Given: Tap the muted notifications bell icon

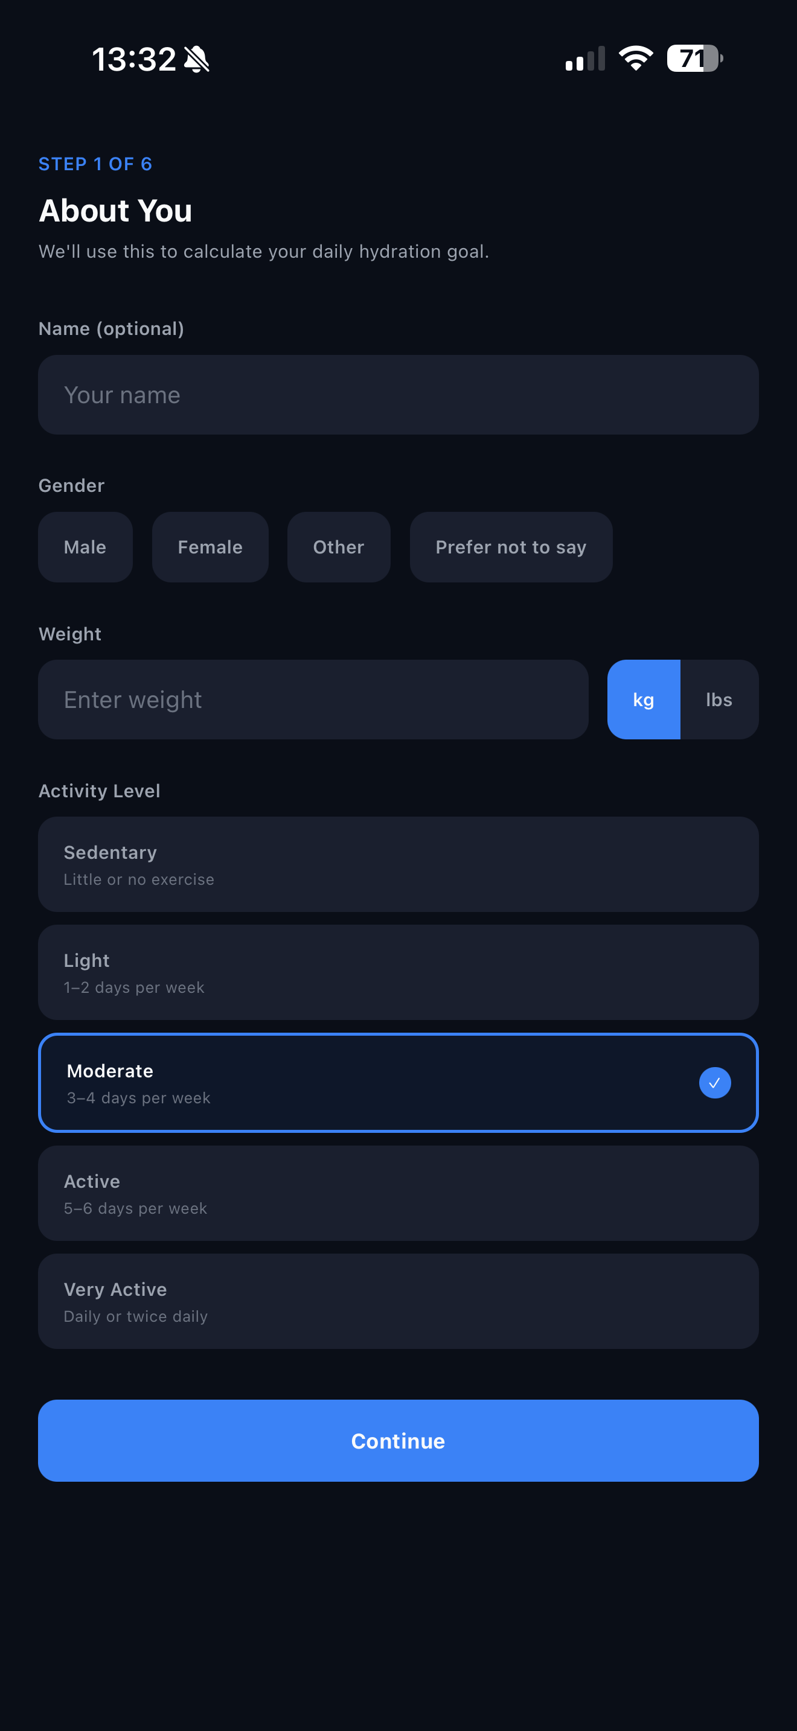Looking at the screenshot, I should pos(196,58).
